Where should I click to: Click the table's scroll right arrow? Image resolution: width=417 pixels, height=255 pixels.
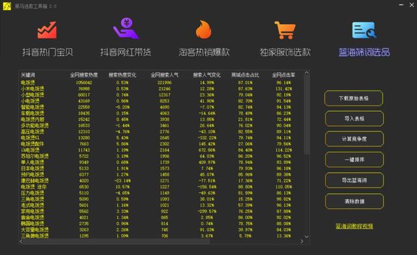tap(302, 241)
